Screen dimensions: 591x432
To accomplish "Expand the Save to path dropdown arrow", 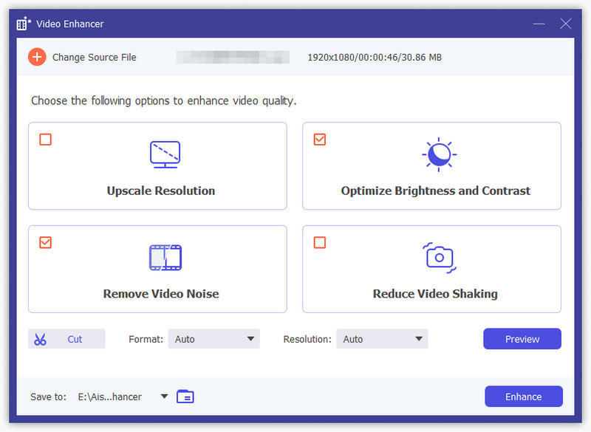I will point(164,397).
